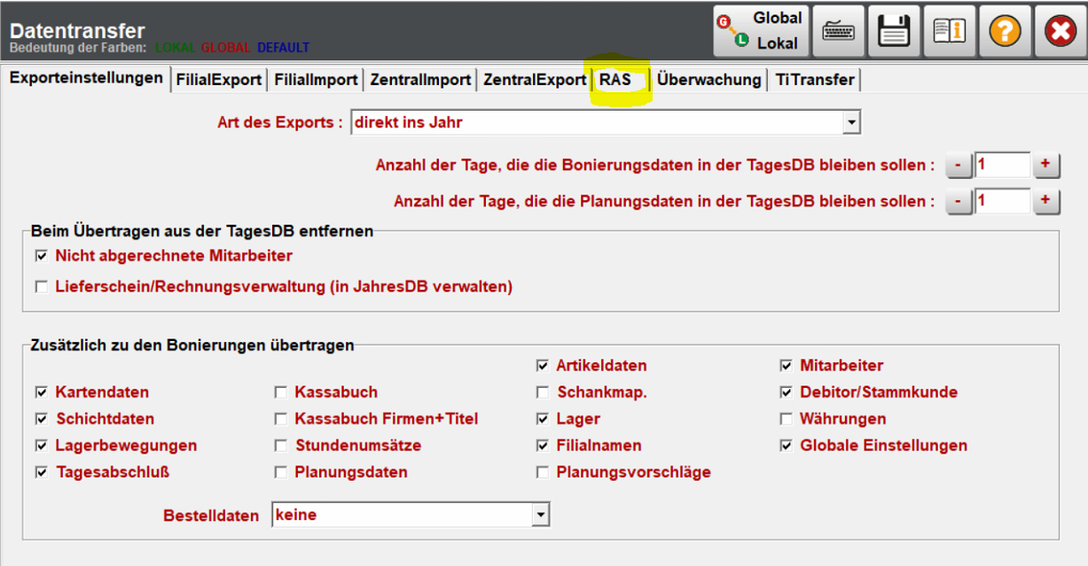Increase Planungsdaten days with plus button
This screenshot has width=1088, height=566.
1045,201
